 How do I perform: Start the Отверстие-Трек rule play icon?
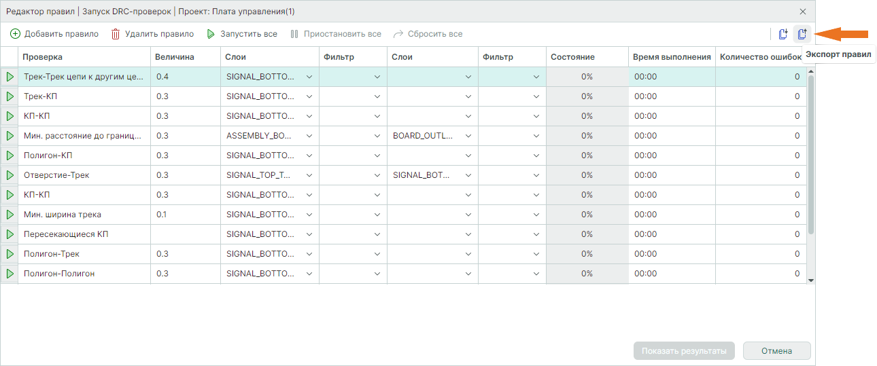pyautogui.click(x=10, y=175)
